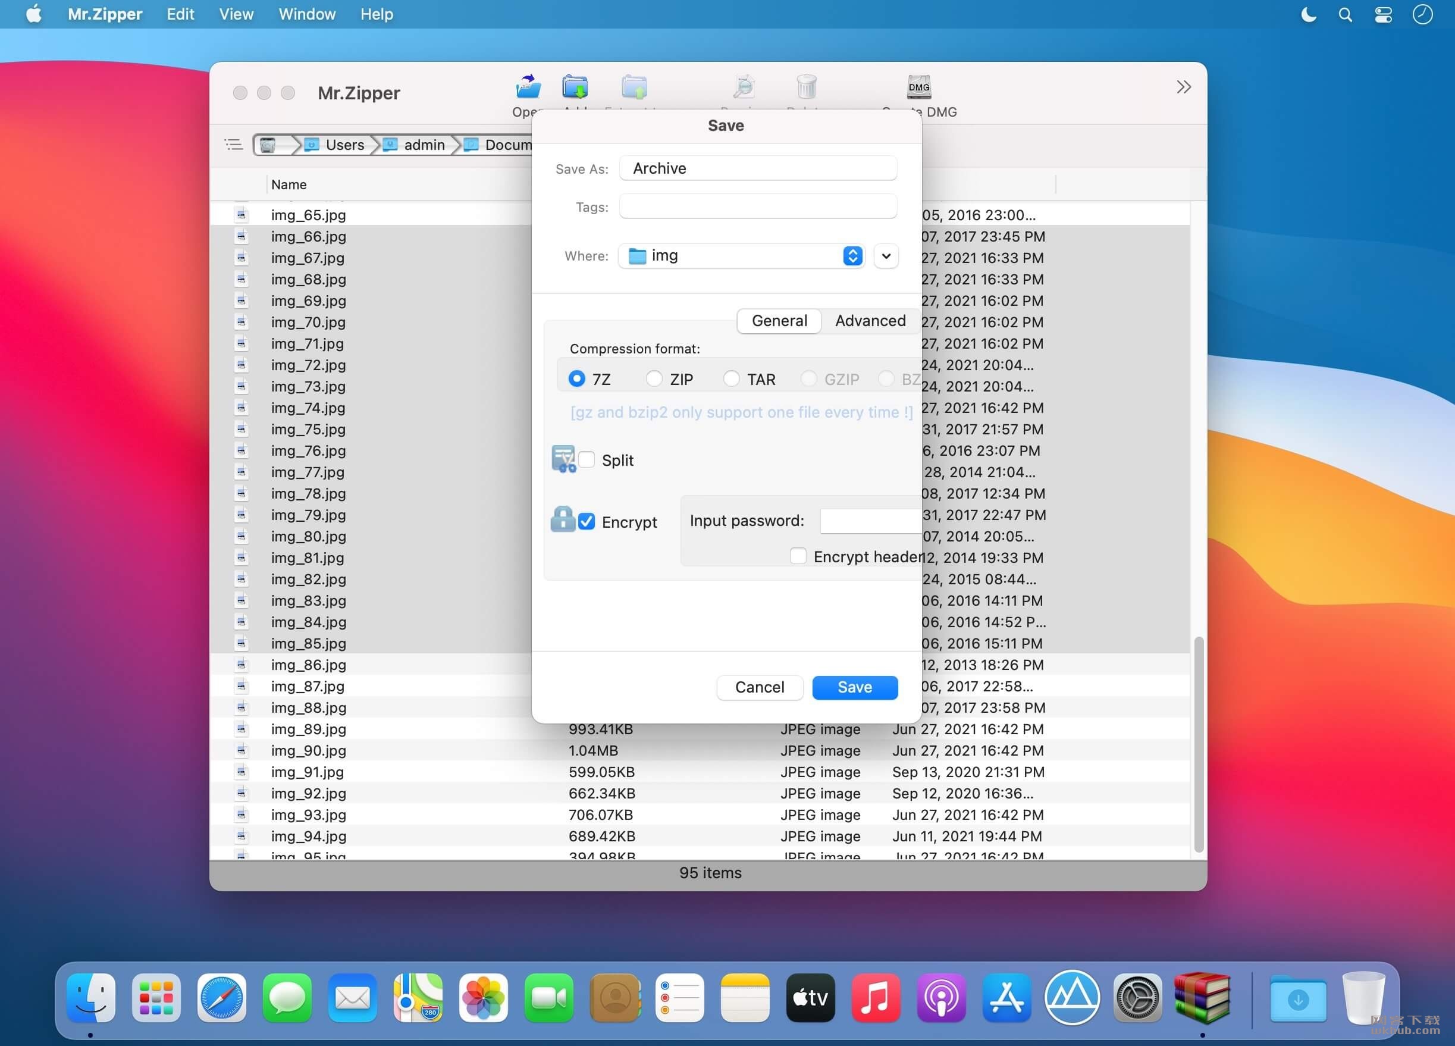The height and width of the screenshot is (1046, 1455).
Task: Open Control Center in menu bar
Action: (x=1383, y=14)
